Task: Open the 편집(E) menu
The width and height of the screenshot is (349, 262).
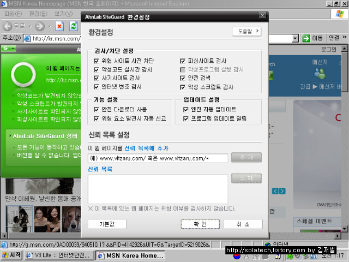Action: click(38, 14)
